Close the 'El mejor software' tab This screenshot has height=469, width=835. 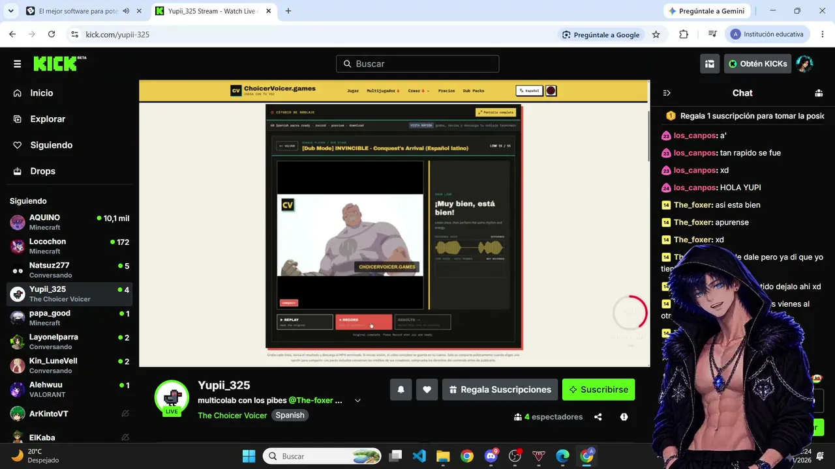tap(139, 11)
